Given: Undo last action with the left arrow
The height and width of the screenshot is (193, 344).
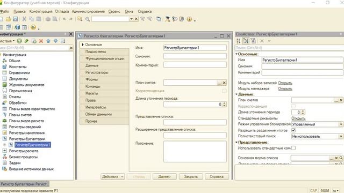Looking at the screenshot, I should point(64,19).
